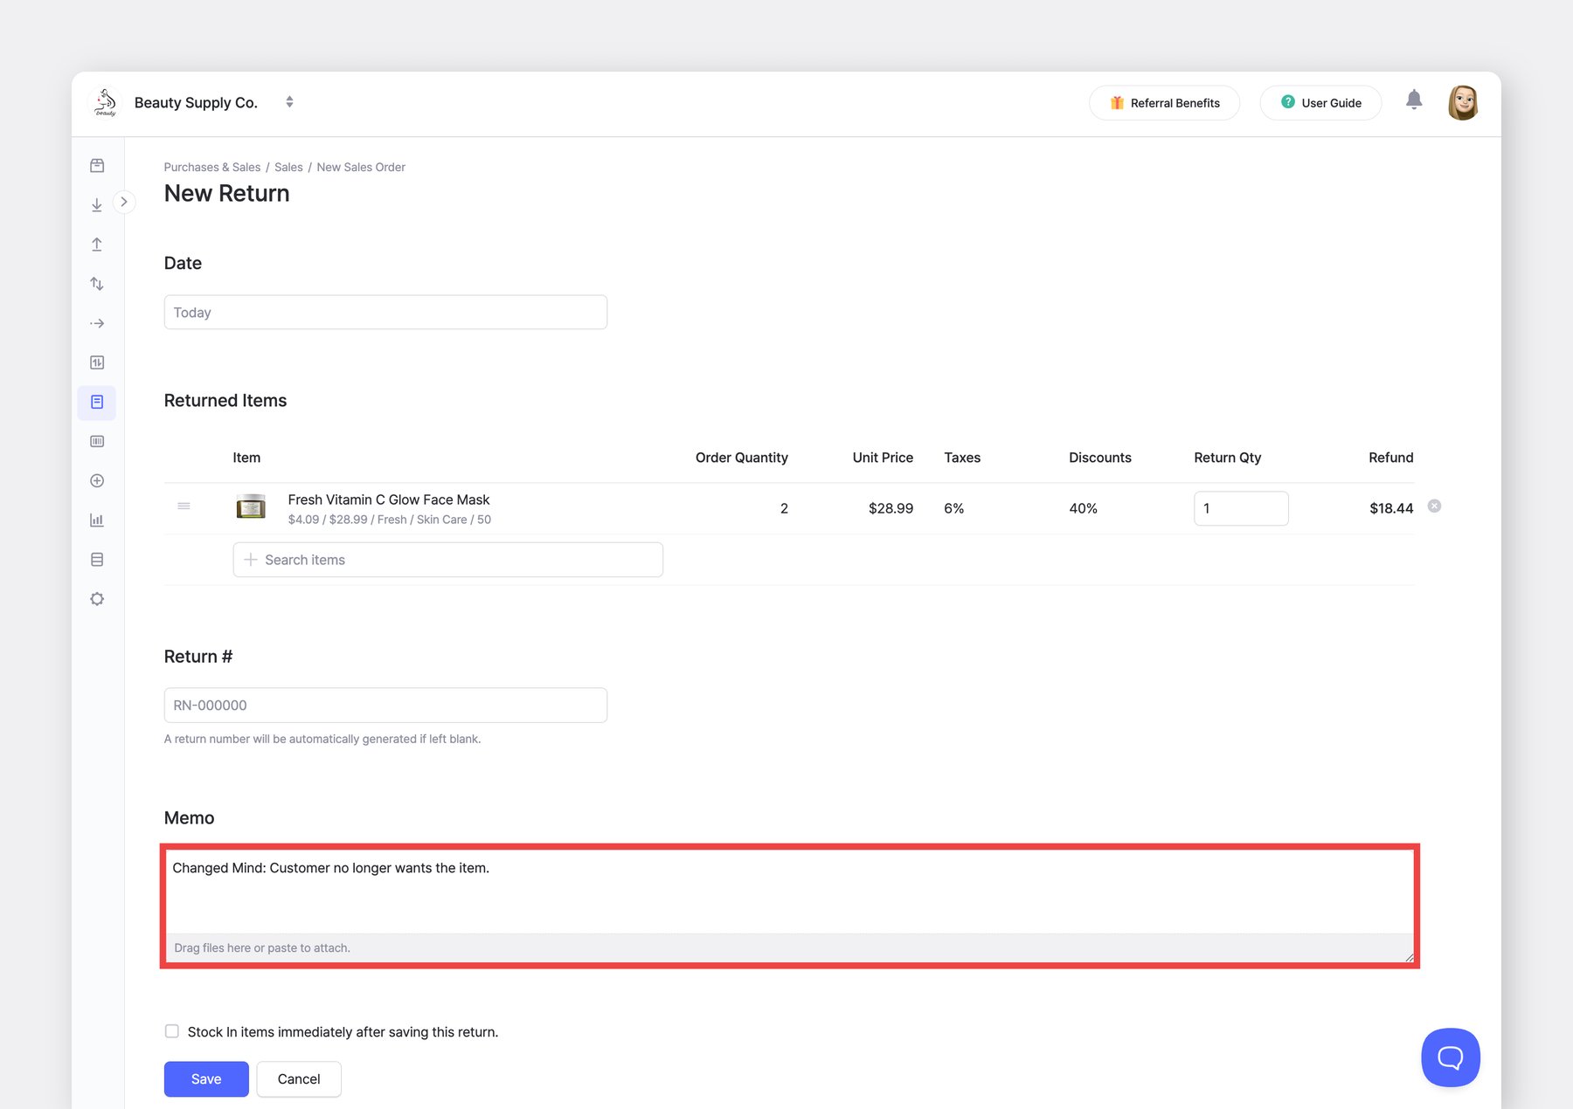The width and height of the screenshot is (1573, 1109).
Task: Enable Stock In items immediately checkbox
Action: 172,1031
